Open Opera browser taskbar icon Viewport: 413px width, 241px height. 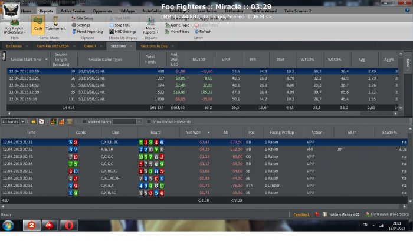tap(69, 225)
